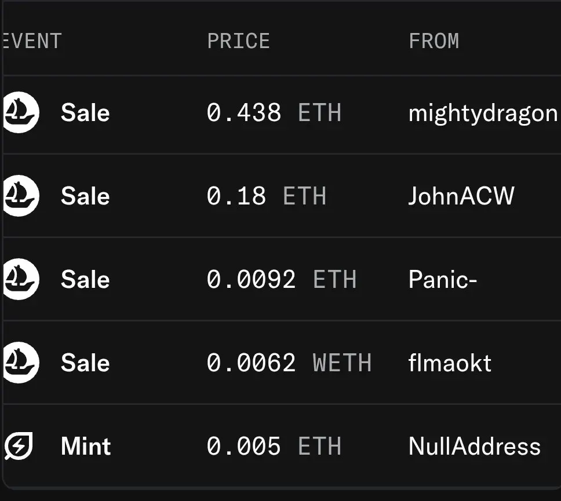Click the 0.438 ETH price value
This screenshot has height=501, width=561.
point(274,112)
